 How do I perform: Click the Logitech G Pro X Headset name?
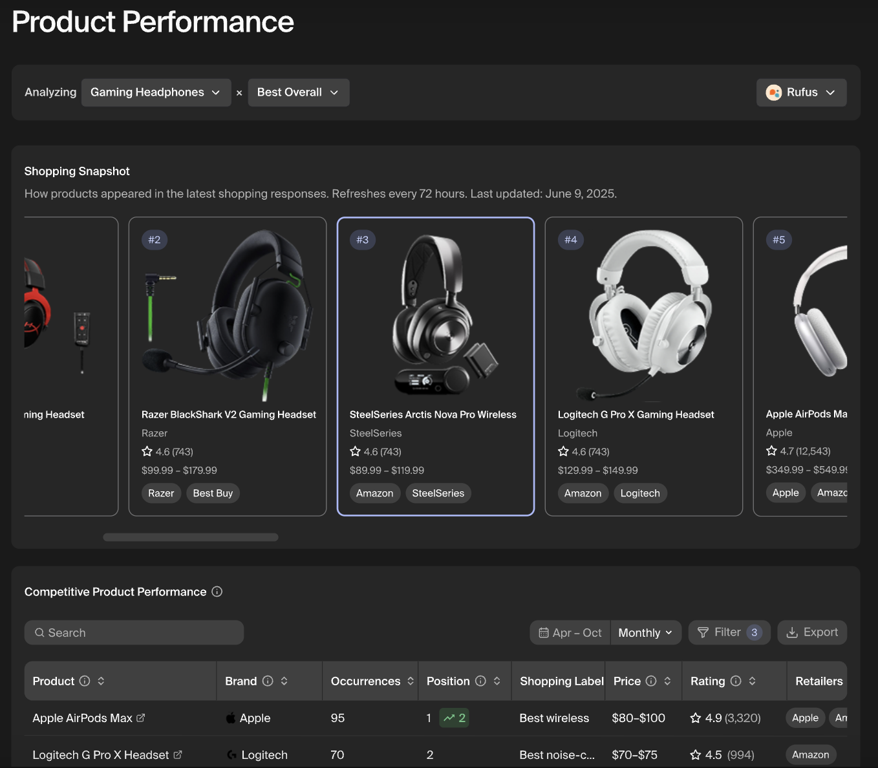pos(100,754)
